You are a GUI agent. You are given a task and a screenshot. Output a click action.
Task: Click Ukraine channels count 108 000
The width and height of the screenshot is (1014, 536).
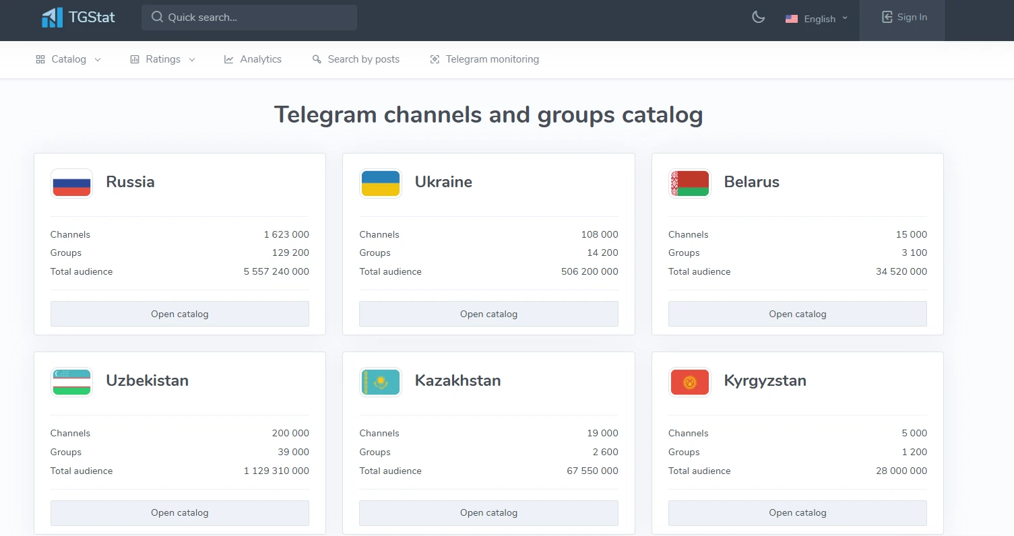tap(600, 234)
